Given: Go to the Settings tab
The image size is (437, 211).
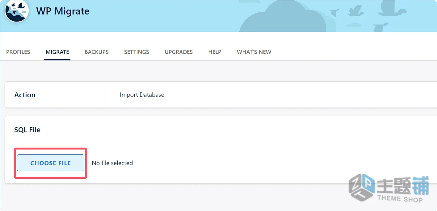Looking at the screenshot, I should pos(137,52).
